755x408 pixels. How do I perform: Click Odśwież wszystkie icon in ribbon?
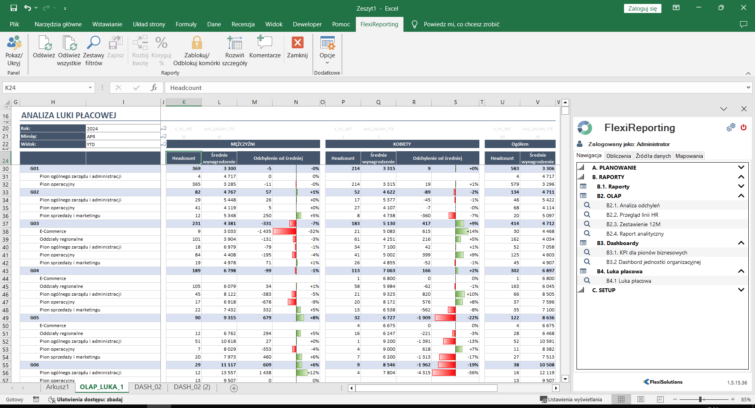point(69,43)
